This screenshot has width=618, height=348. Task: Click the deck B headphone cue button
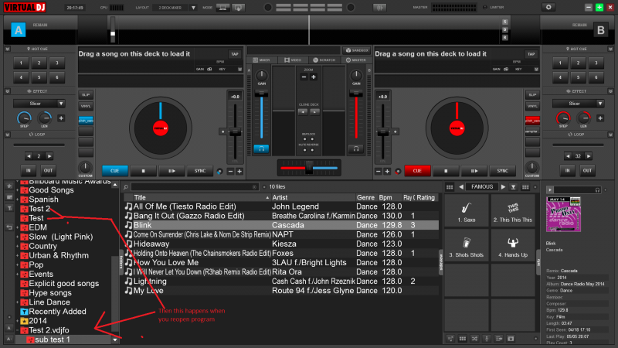(356, 148)
